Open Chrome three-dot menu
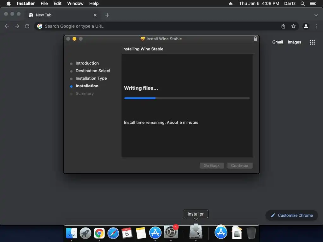The width and height of the screenshot is (323, 242). pyautogui.click(x=316, y=26)
